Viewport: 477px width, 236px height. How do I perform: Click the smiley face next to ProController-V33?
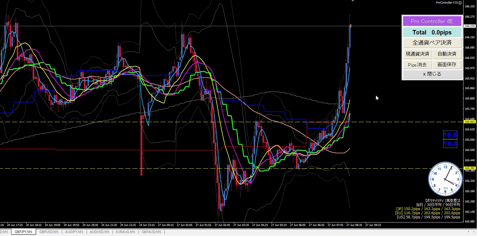tap(460, 2)
